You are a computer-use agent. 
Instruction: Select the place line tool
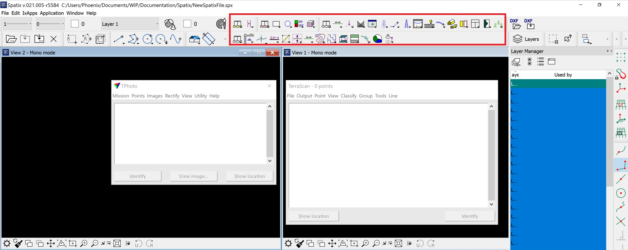(x=119, y=39)
